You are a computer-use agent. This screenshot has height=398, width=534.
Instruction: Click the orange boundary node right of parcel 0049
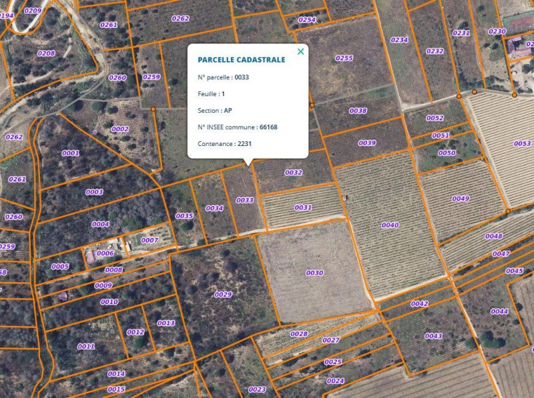[x=507, y=211]
